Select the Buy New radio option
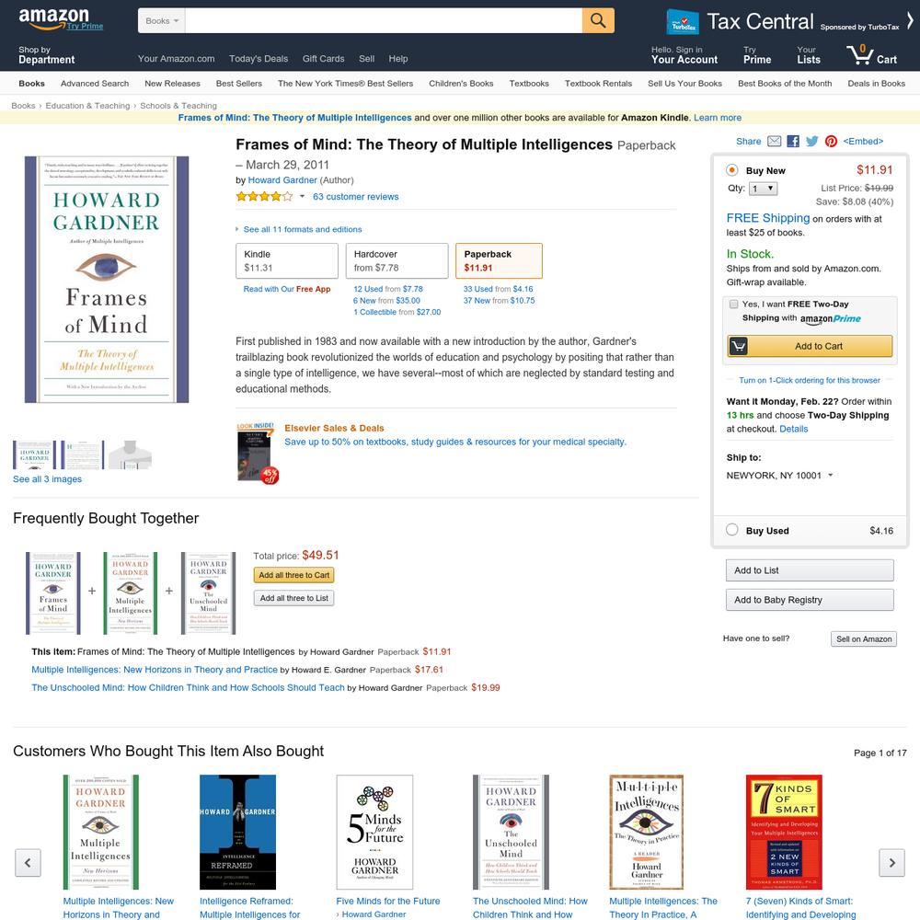Viewport: 920px width, 920px height. click(731, 170)
